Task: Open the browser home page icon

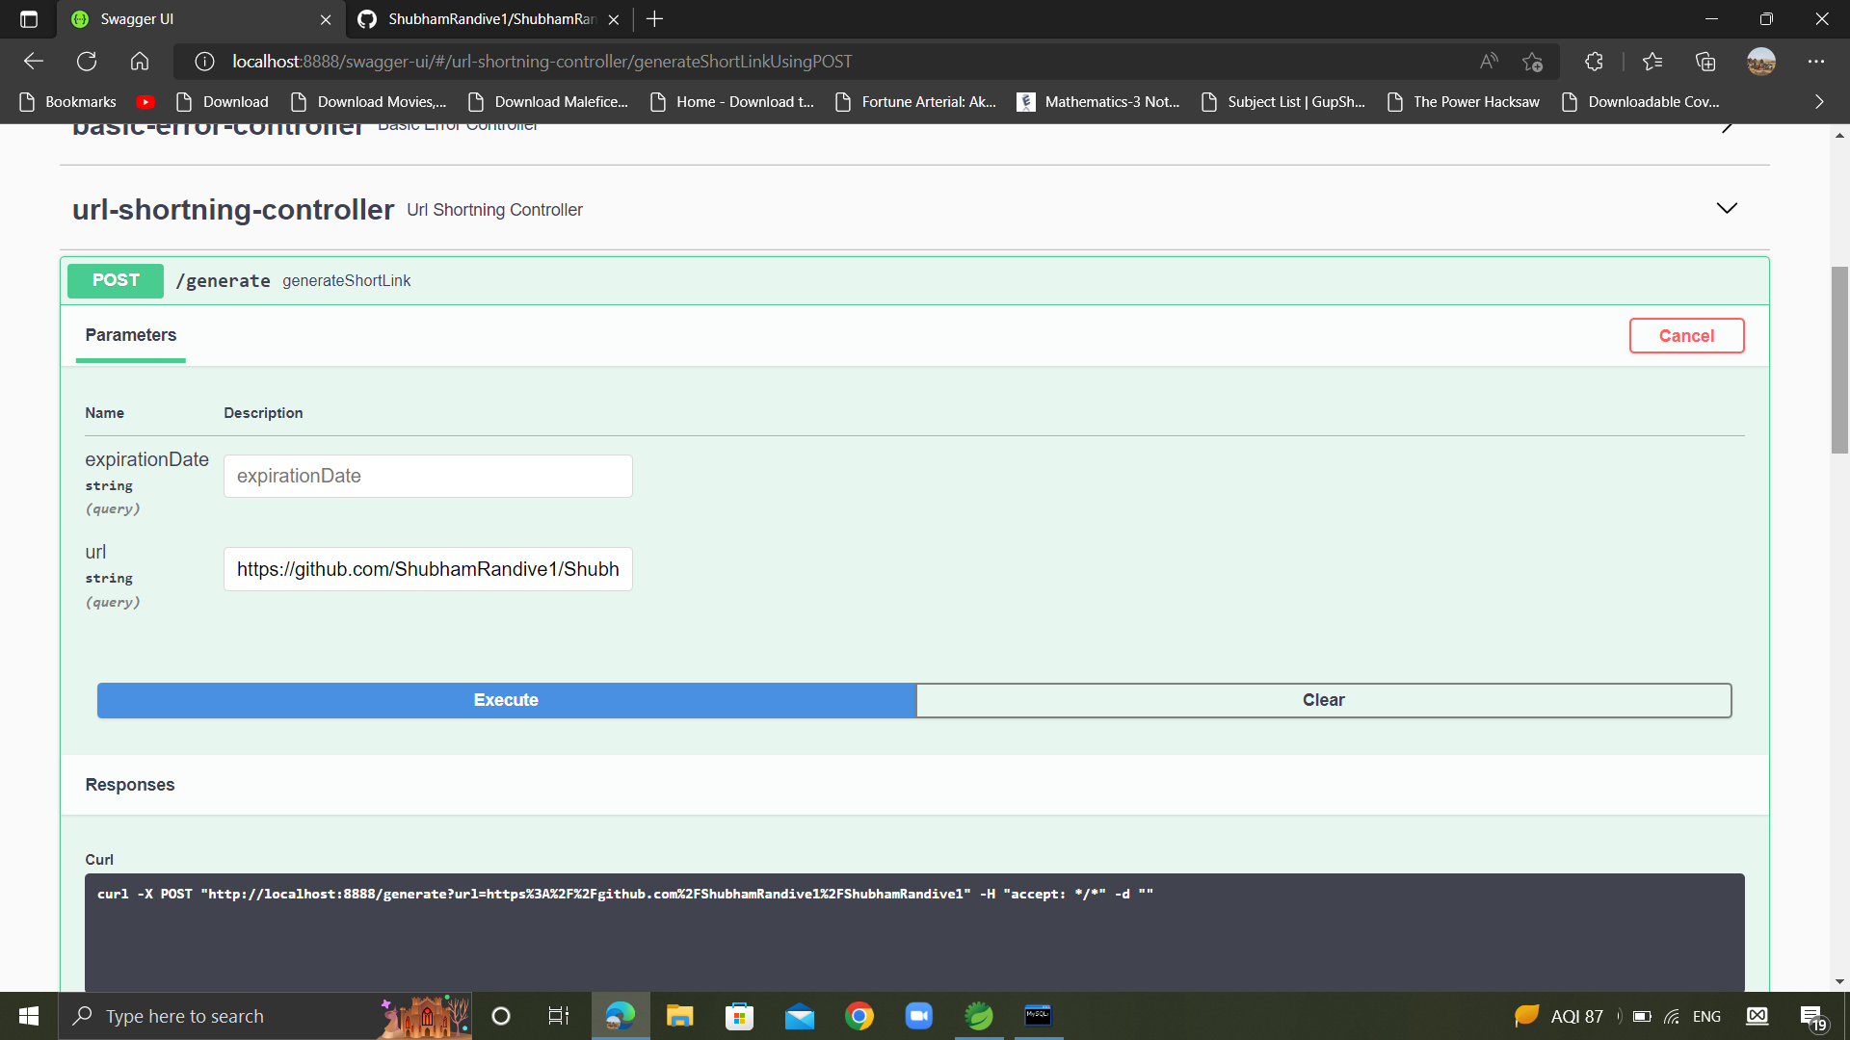Action: pyautogui.click(x=139, y=61)
